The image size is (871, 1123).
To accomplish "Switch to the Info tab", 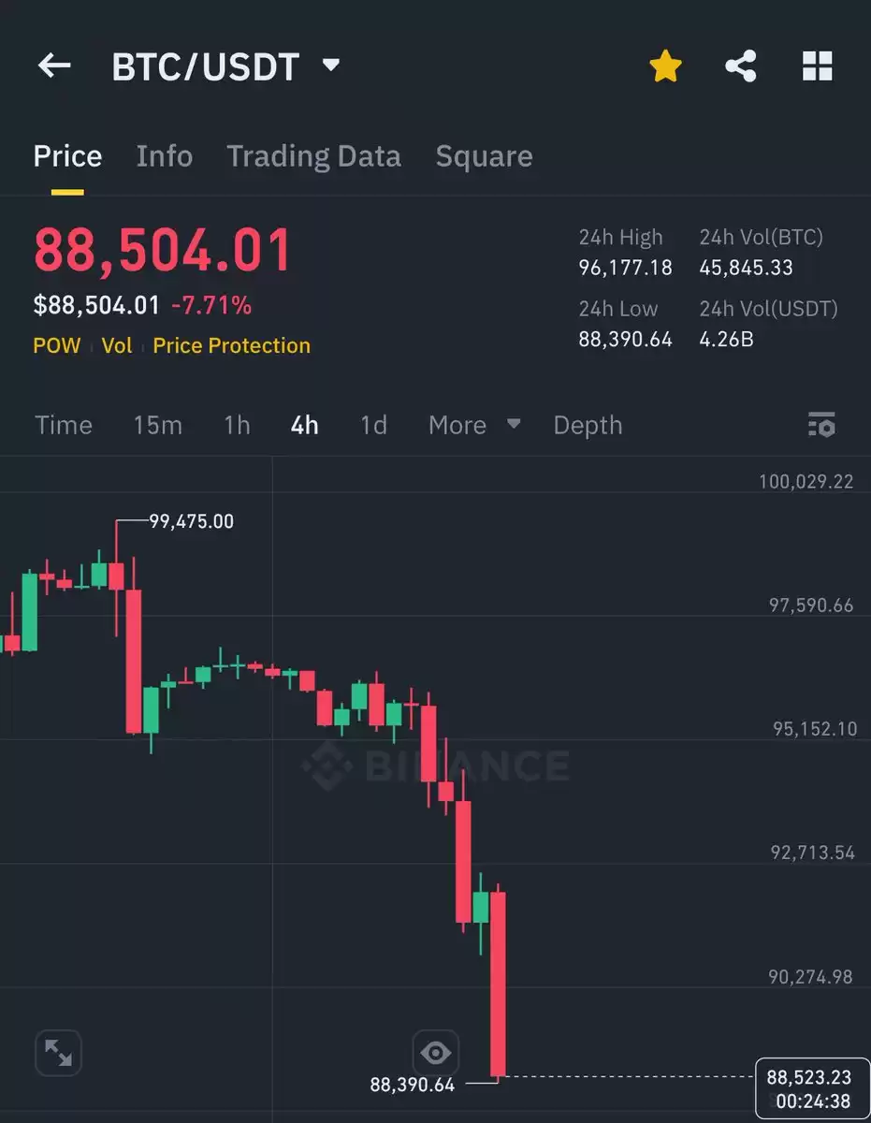I will click(x=165, y=156).
